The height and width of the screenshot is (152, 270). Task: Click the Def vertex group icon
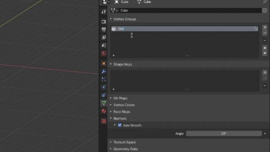click(114, 29)
